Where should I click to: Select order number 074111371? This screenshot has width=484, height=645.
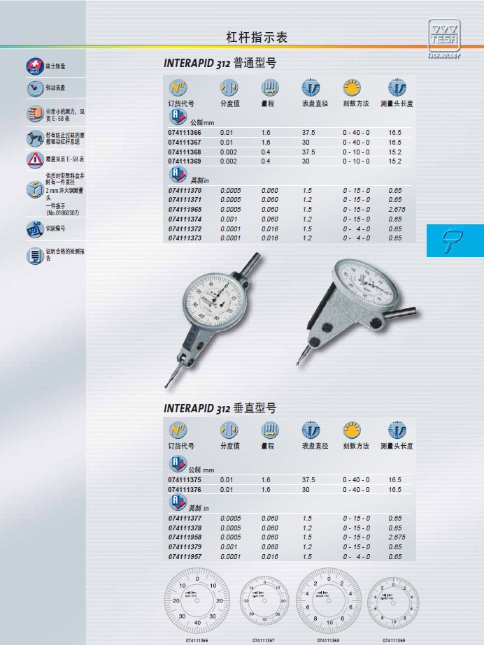(x=185, y=200)
